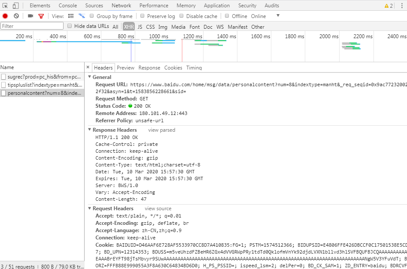Open the Console panel tab

click(68, 6)
